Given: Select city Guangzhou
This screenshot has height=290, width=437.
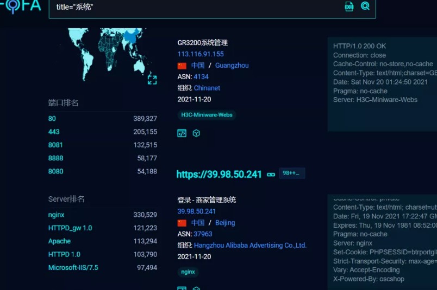Looking at the screenshot, I should click(232, 66).
